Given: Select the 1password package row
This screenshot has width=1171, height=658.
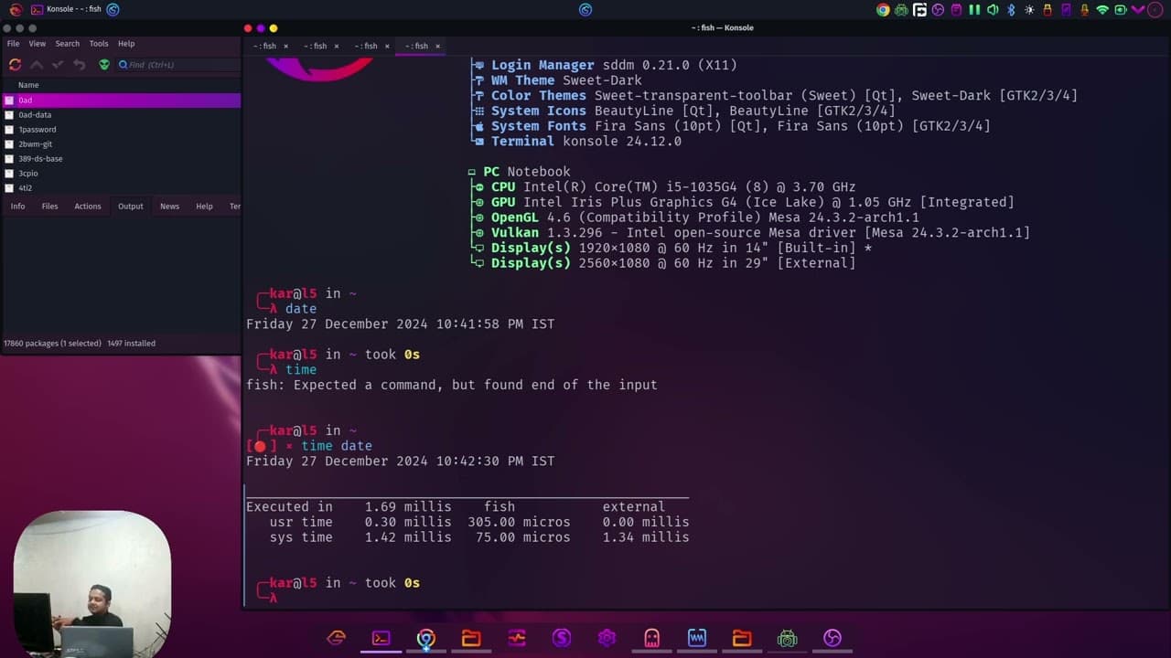Looking at the screenshot, I should tap(120, 130).
